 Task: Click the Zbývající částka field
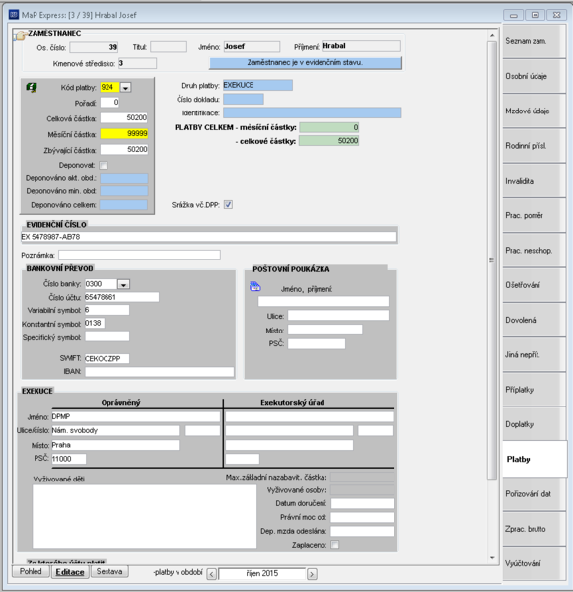(124, 150)
